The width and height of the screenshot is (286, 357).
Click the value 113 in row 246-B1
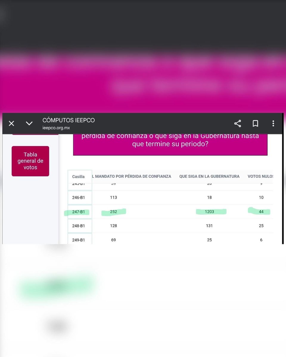114,197
